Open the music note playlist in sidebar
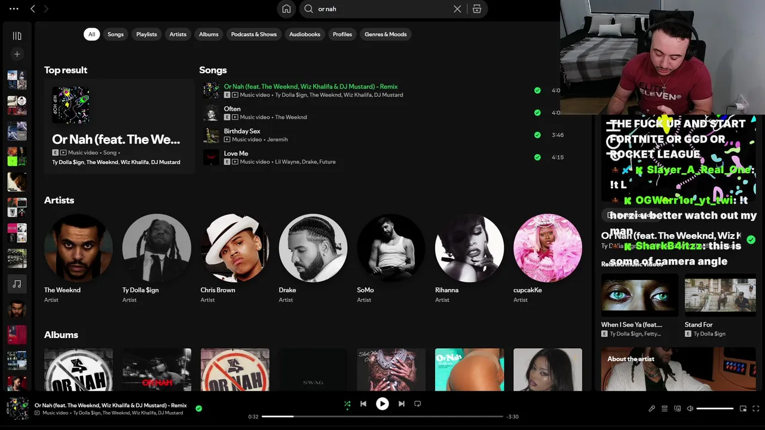 coord(17,284)
